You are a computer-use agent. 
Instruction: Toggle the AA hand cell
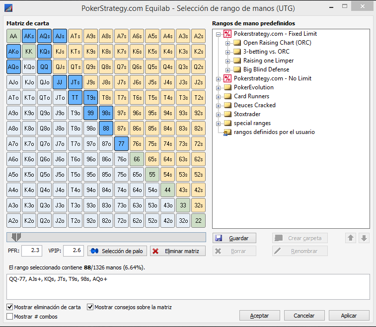coord(13,36)
